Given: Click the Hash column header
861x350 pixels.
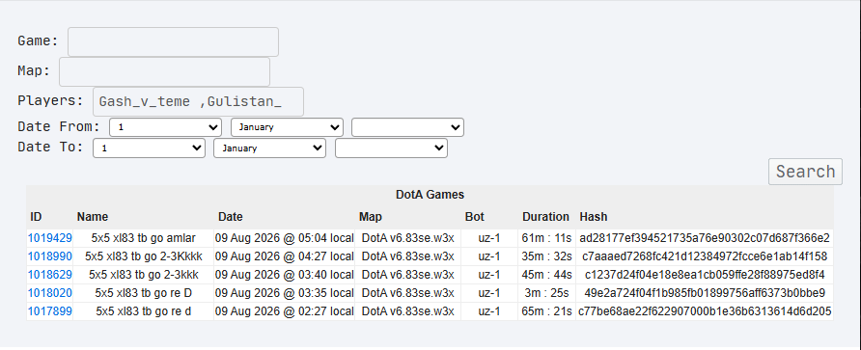Looking at the screenshot, I should (x=593, y=217).
